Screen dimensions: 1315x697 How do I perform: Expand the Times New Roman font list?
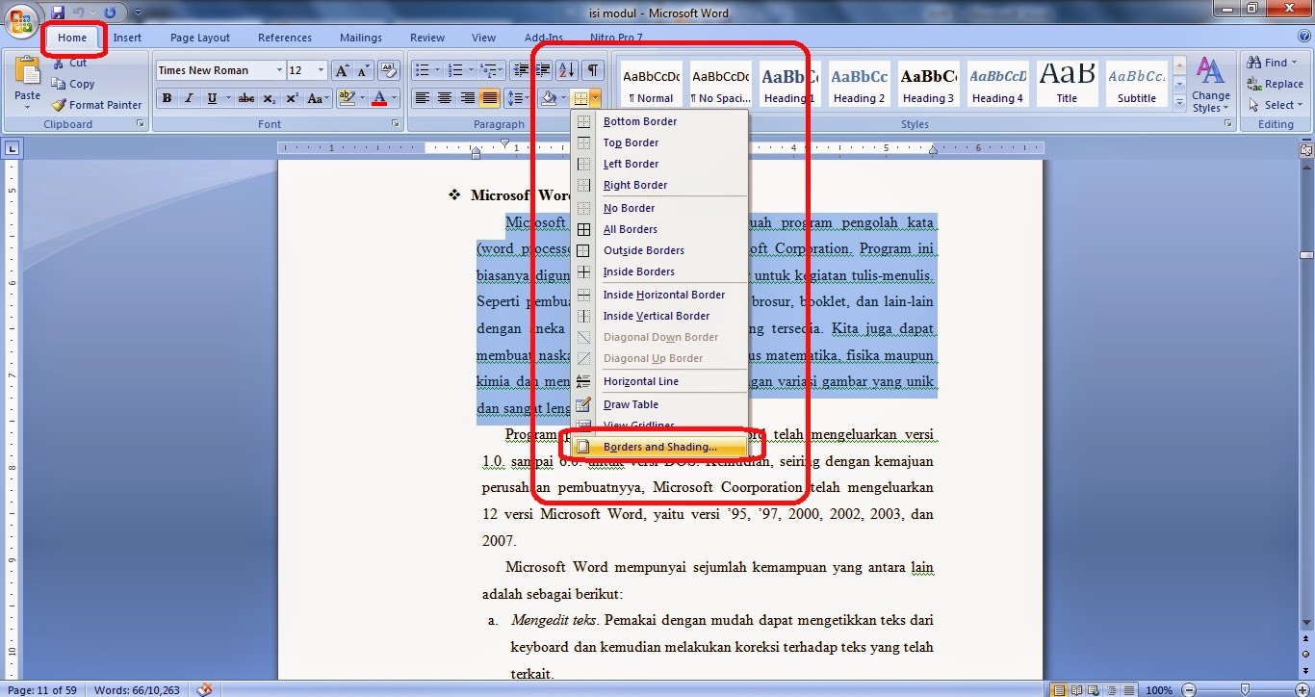(x=279, y=69)
